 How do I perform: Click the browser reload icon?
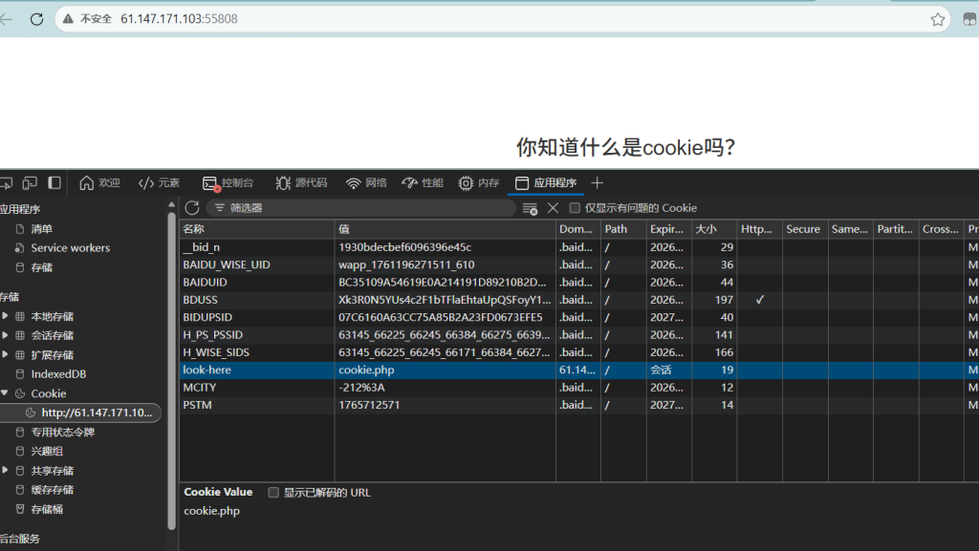tap(36, 19)
